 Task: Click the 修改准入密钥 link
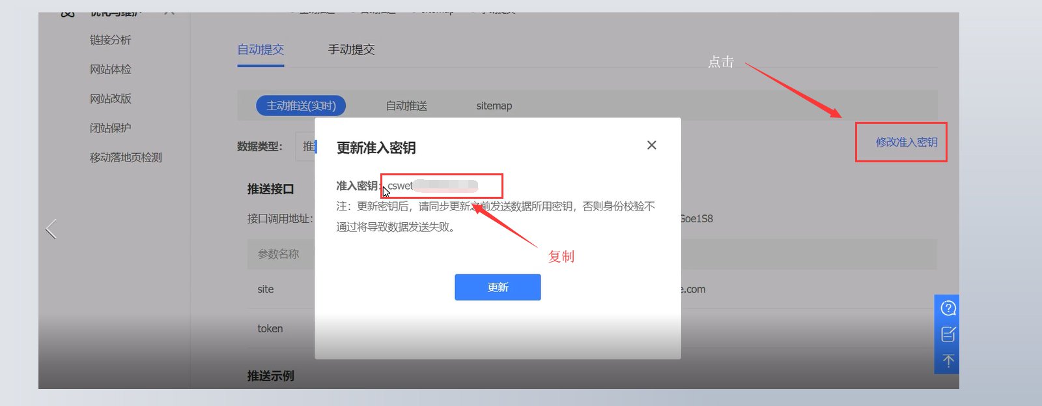pyautogui.click(x=906, y=142)
